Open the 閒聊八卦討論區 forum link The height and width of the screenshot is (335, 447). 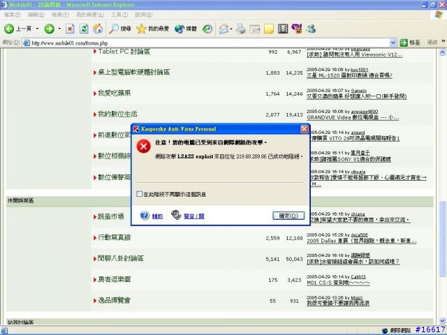(121, 258)
